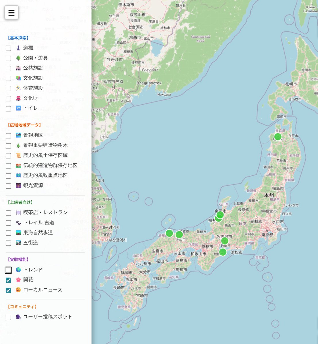Viewport: 318px width, 344px height.
Task: Click the green marker near 島根県
Action: (169, 233)
